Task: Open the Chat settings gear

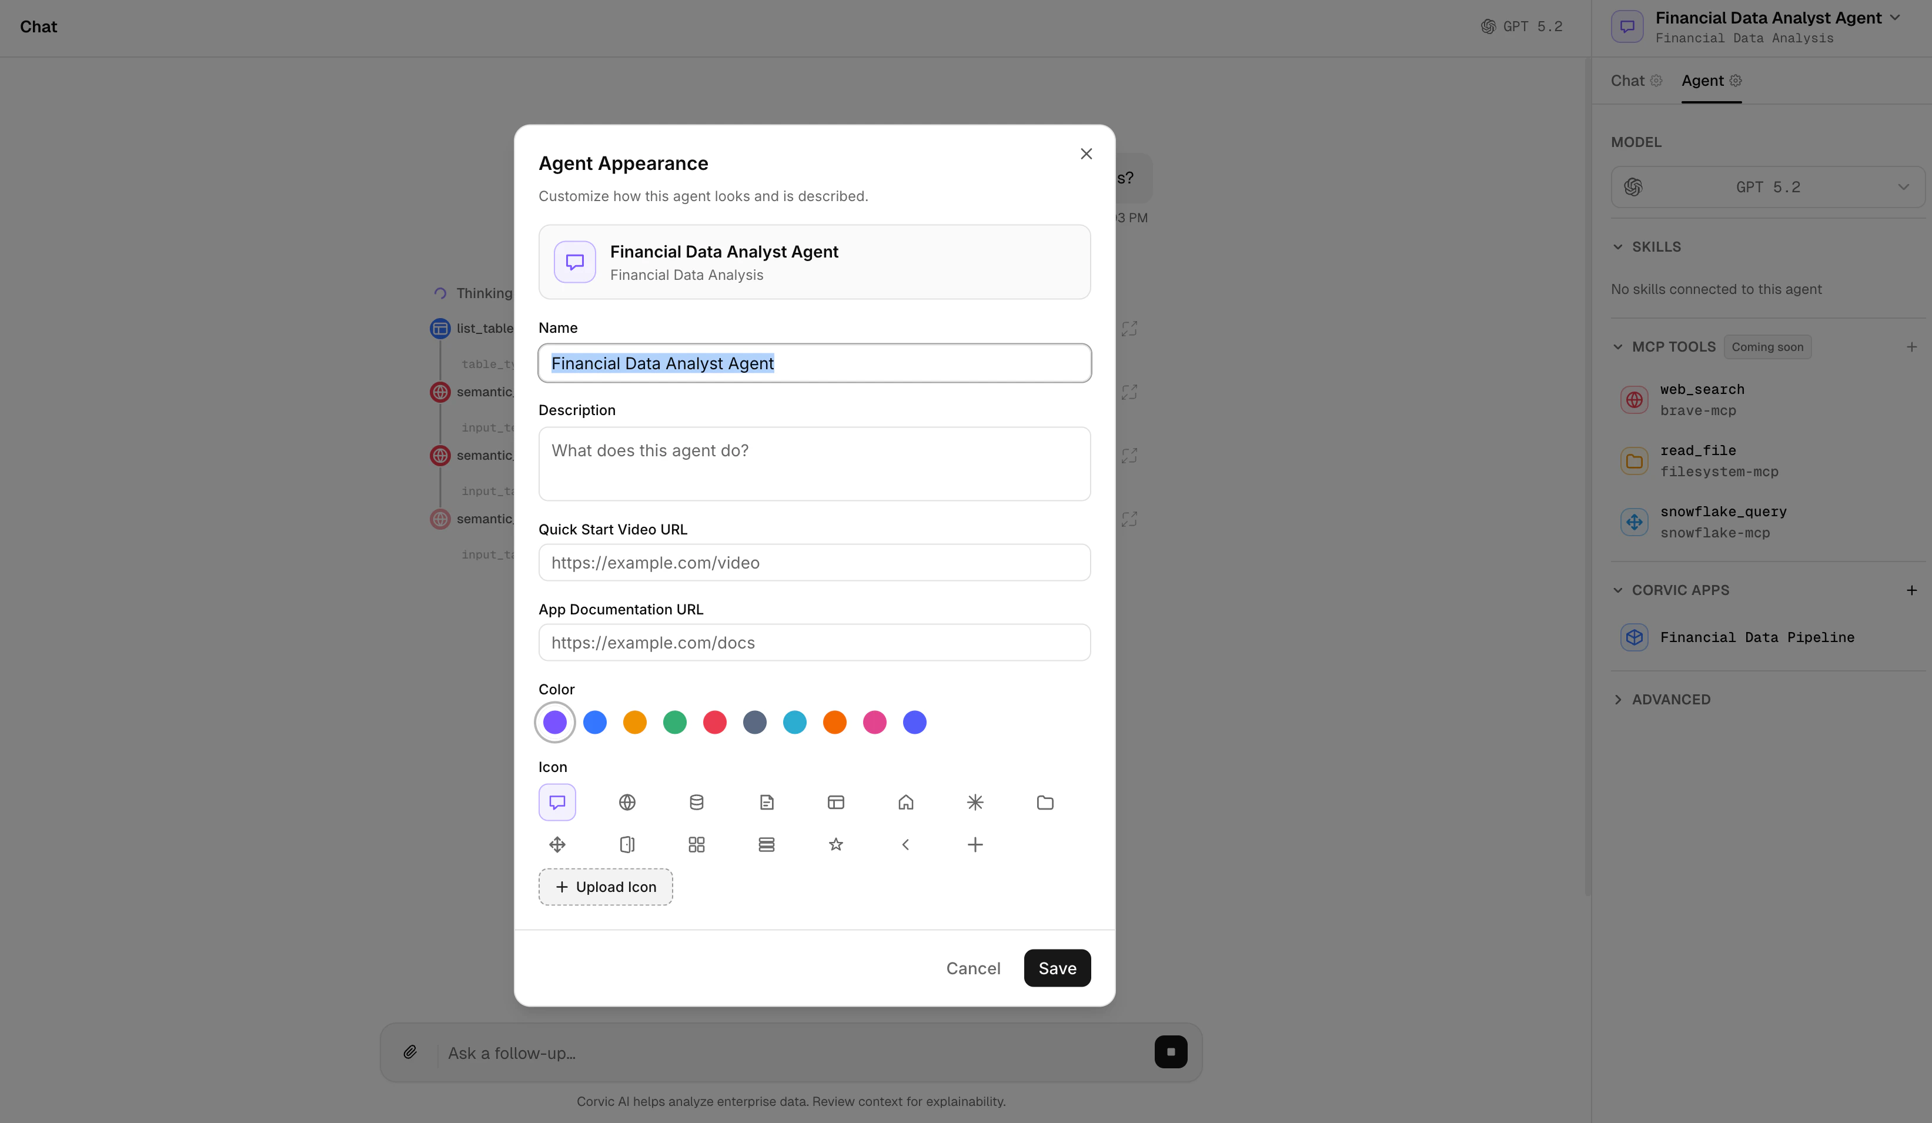Action: [x=1658, y=81]
